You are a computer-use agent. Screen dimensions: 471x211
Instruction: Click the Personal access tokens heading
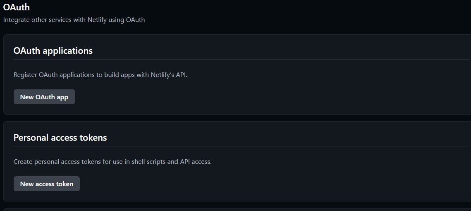[x=60, y=137]
